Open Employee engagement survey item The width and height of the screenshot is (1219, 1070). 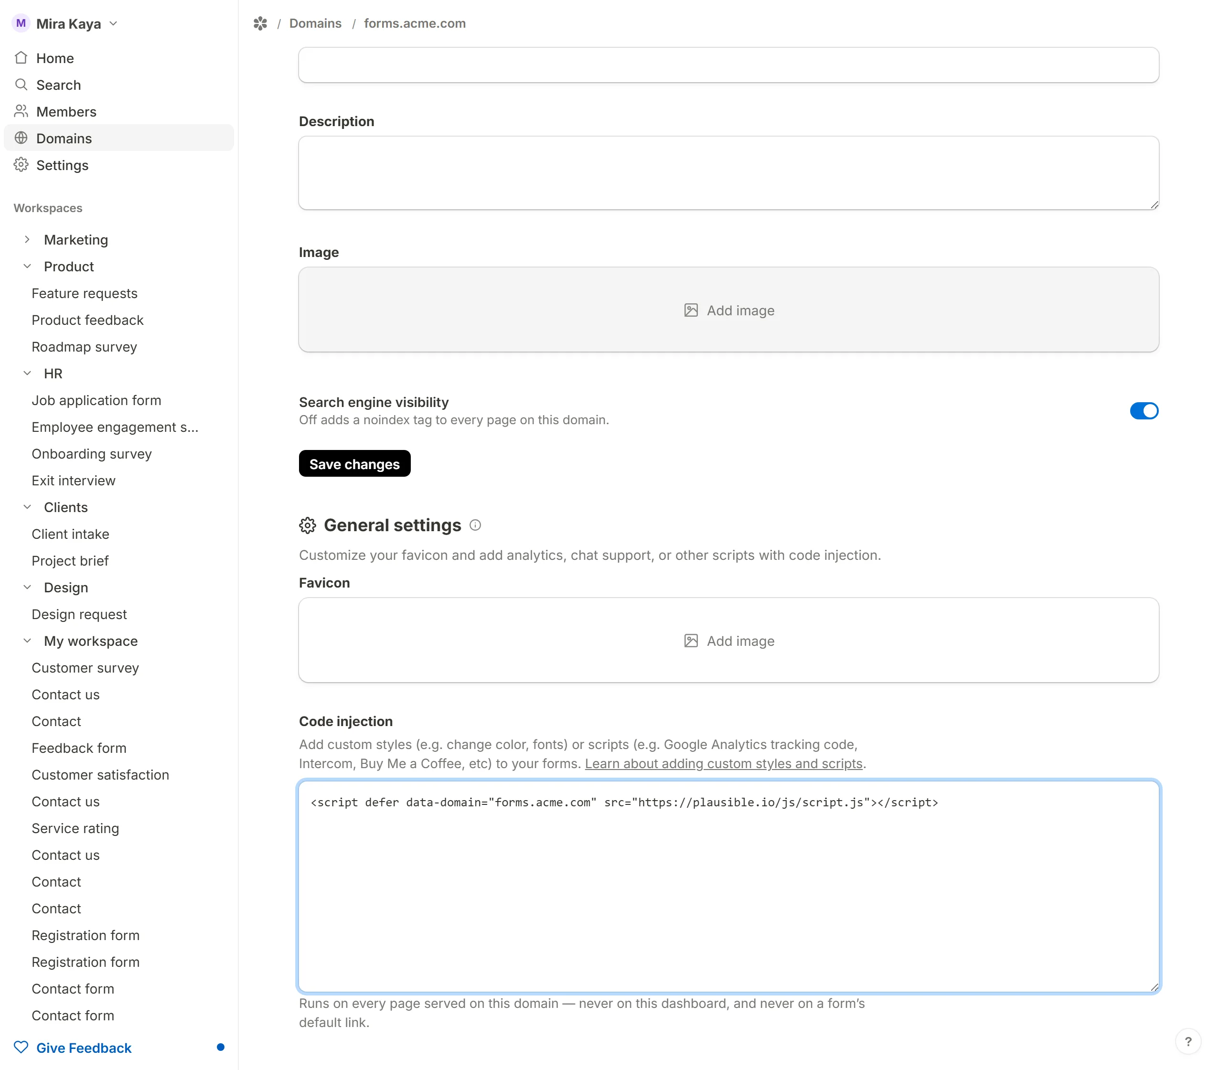click(115, 427)
